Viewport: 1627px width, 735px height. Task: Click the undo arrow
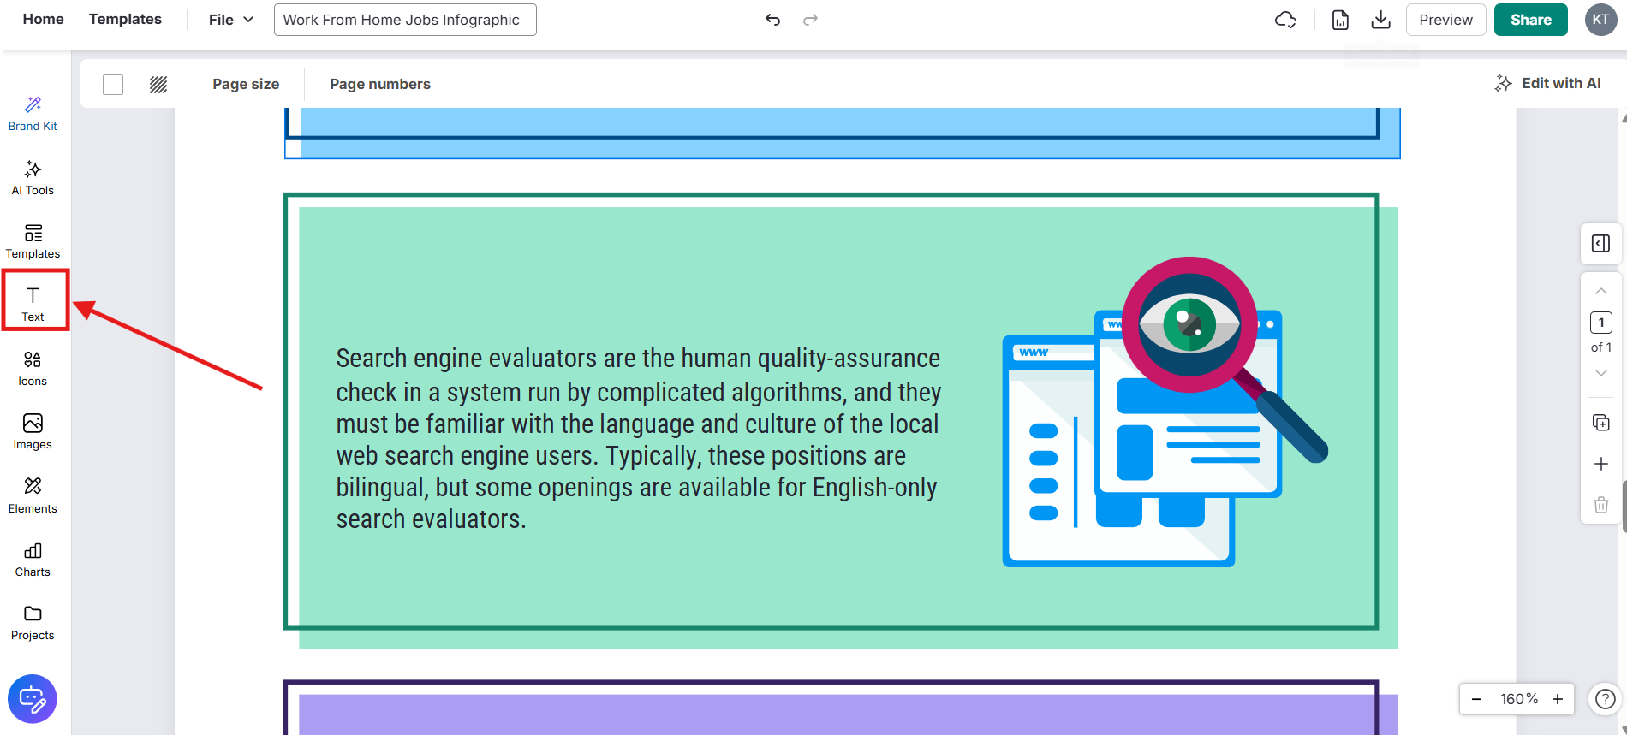(x=772, y=20)
